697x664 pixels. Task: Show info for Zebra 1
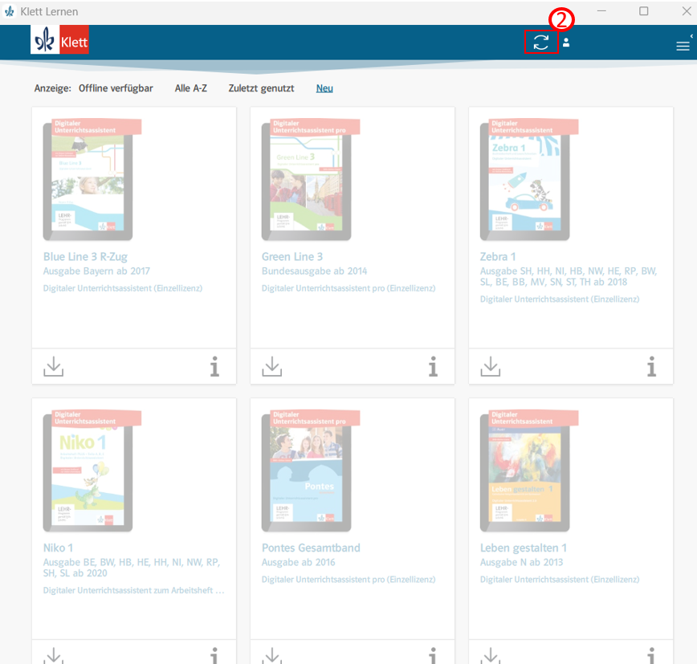click(651, 366)
